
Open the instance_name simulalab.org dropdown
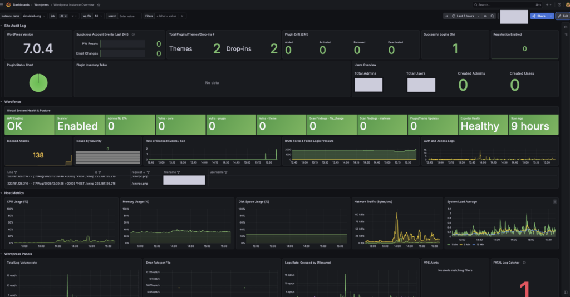pos(34,16)
